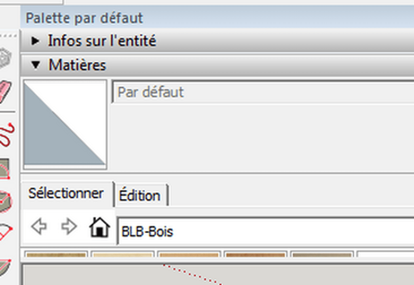The height and width of the screenshot is (285, 414).
Task: Open the Édition tab
Action: point(139,196)
